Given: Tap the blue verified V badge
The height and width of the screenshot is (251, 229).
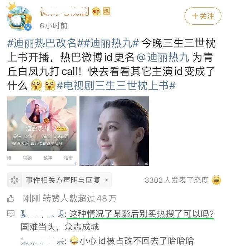Looking at the screenshot, I should pos(28,27).
